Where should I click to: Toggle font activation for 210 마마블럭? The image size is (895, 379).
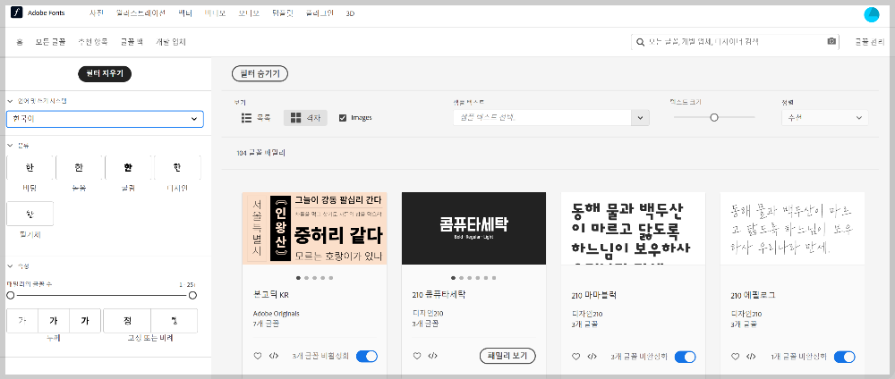tap(686, 357)
